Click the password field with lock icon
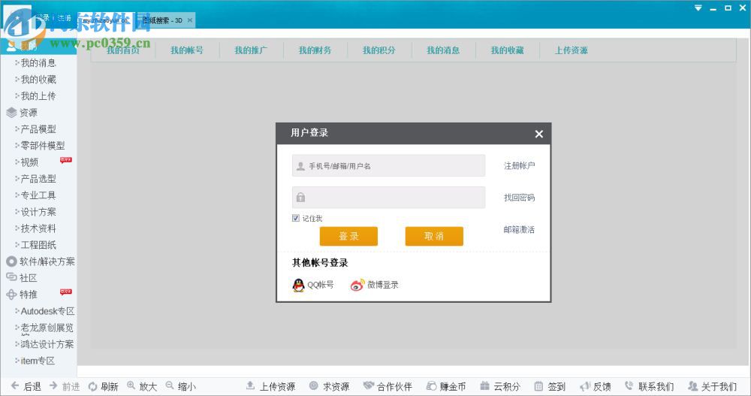Screen dimensions: 751x396 tap(388, 198)
